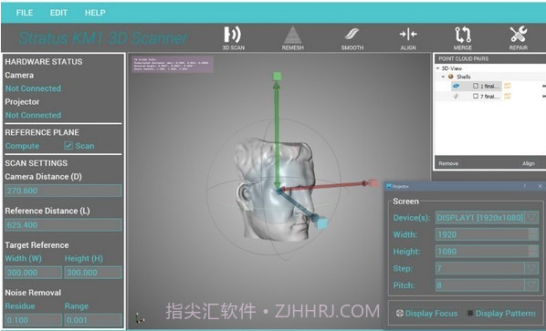Close the Projector dialog
Image resolution: width=546 pixels, height=331 pixels.
click(541, 186)
